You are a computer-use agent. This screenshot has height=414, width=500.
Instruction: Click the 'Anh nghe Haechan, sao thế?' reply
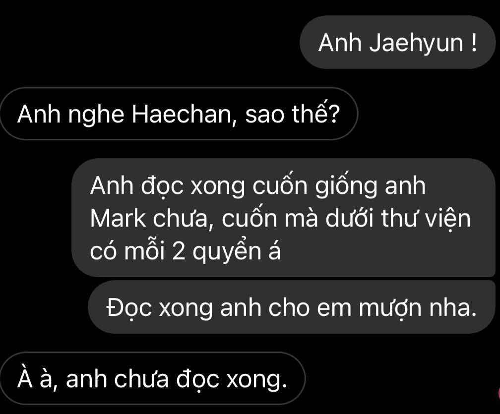tap(179, 114)
